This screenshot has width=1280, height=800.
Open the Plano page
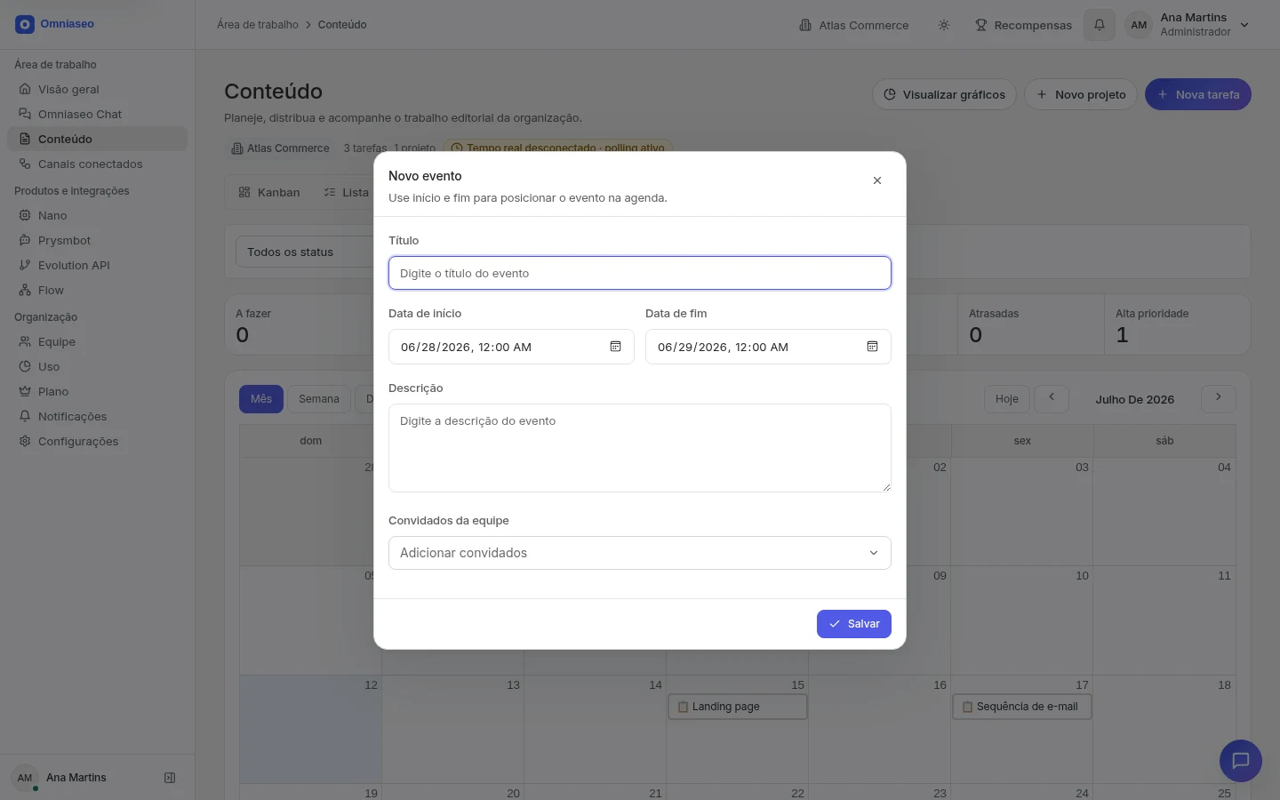point(97,391)
